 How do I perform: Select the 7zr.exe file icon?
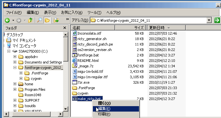[75, 82]
